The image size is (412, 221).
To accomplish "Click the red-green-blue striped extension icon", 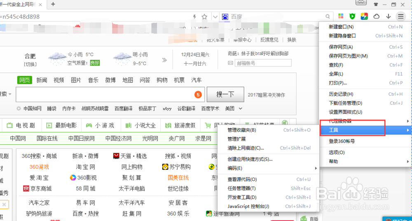I will click(364, 16).
